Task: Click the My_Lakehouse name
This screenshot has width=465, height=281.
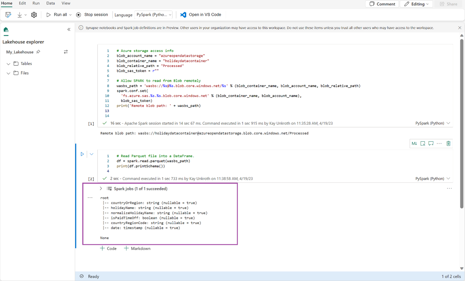Action: [x=20, y=52]
